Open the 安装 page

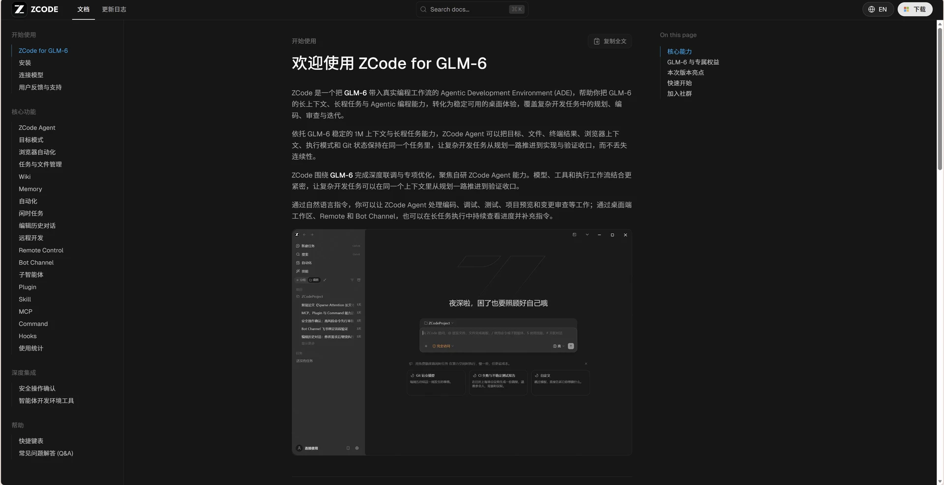[25, 63]
